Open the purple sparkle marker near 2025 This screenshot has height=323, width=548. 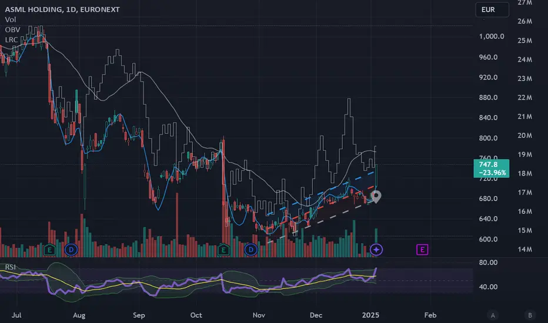376,250
